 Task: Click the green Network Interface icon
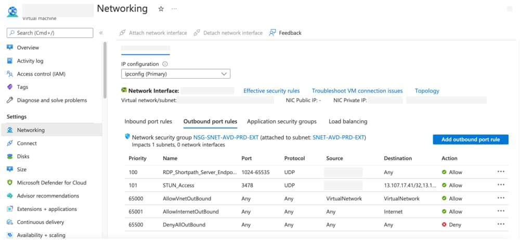[x=124, y=90]
